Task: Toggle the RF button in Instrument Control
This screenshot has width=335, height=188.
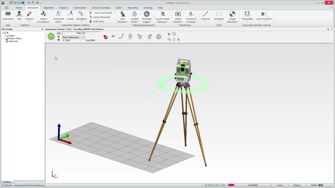Action: (x=59, y=33)
